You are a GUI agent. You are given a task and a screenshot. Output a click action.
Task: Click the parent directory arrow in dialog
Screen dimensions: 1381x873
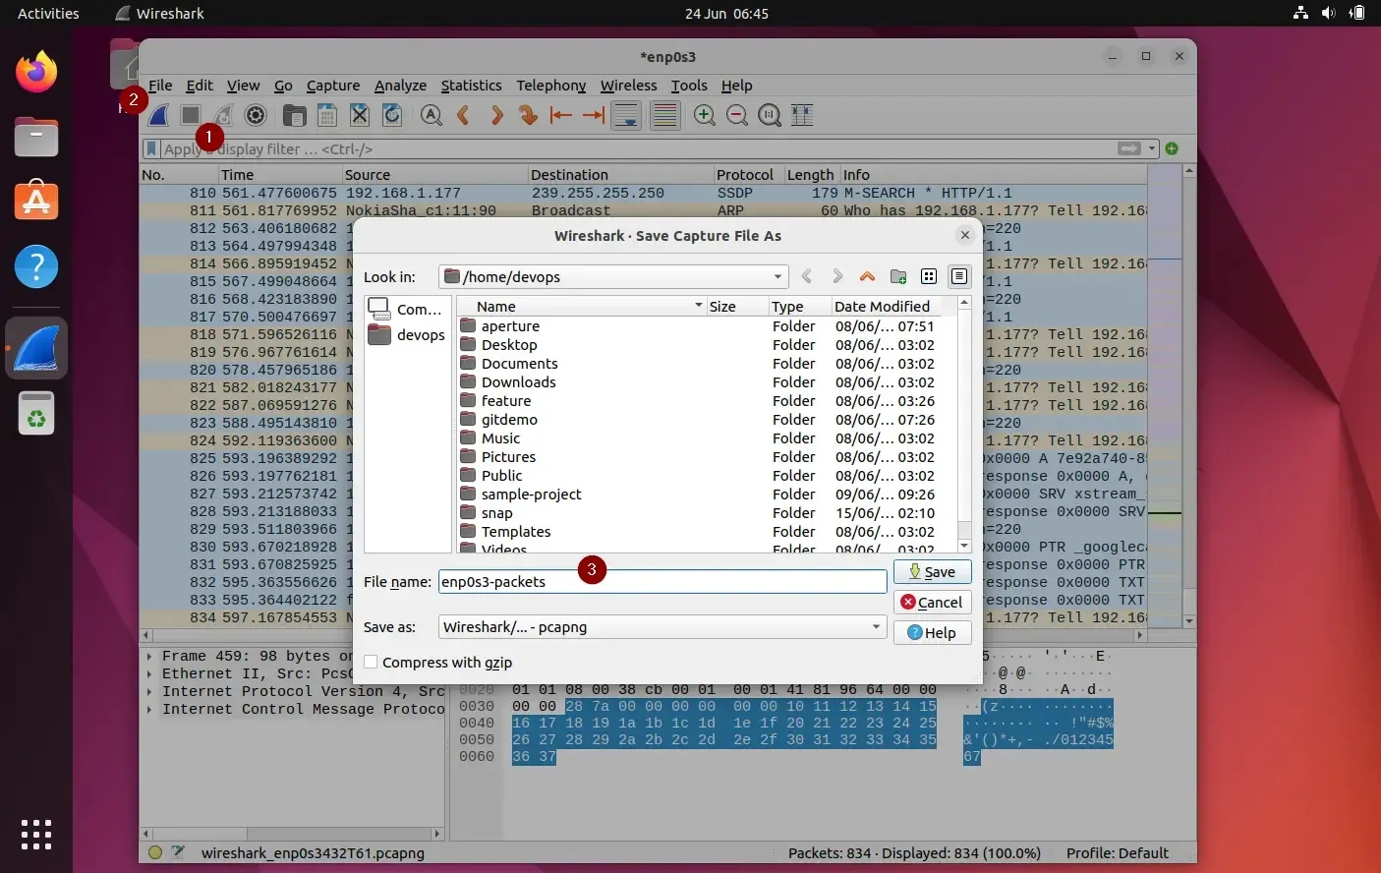[867, 276]
